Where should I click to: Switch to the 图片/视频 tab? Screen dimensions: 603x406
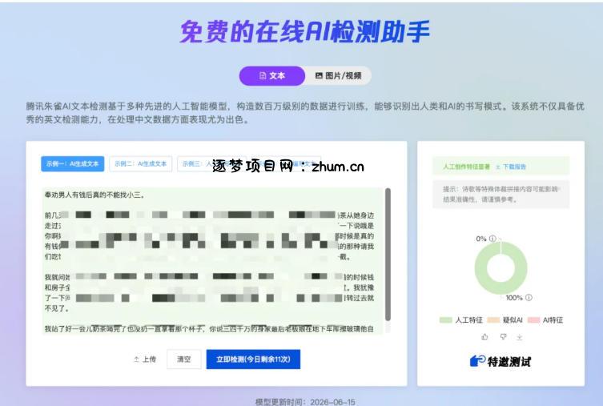(x=339, y=76)
